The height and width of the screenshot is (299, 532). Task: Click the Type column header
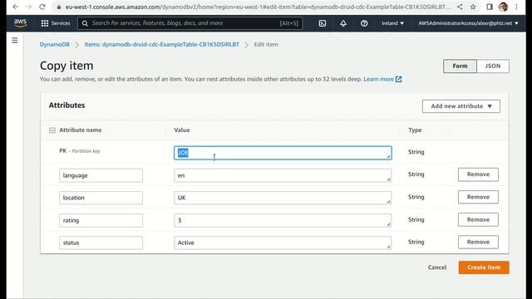tap(415, 130)
